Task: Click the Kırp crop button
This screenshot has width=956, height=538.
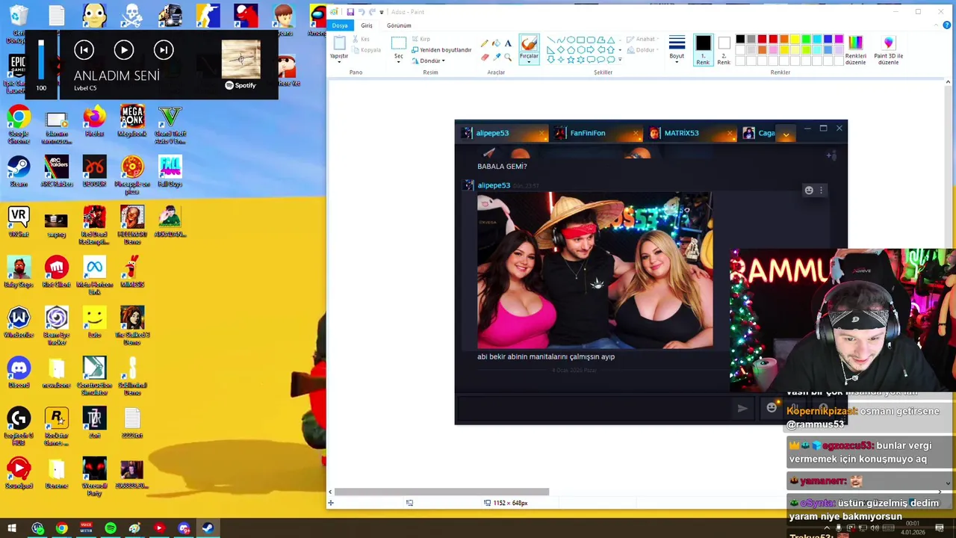Action: click(420, 39)
